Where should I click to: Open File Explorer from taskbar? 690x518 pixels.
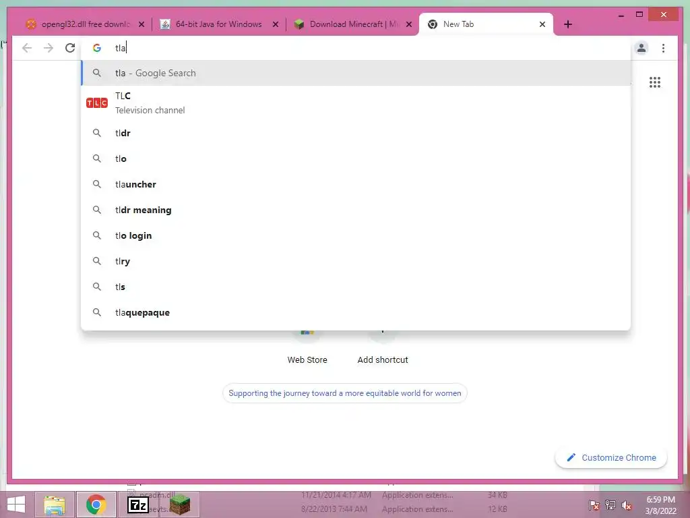coord(55,505)
